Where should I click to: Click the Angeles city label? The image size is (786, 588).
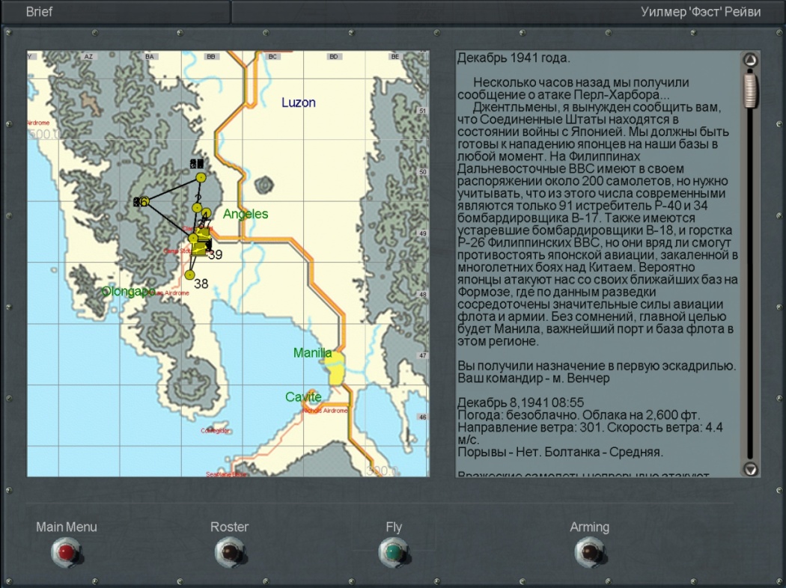click(x=245, y=214)
